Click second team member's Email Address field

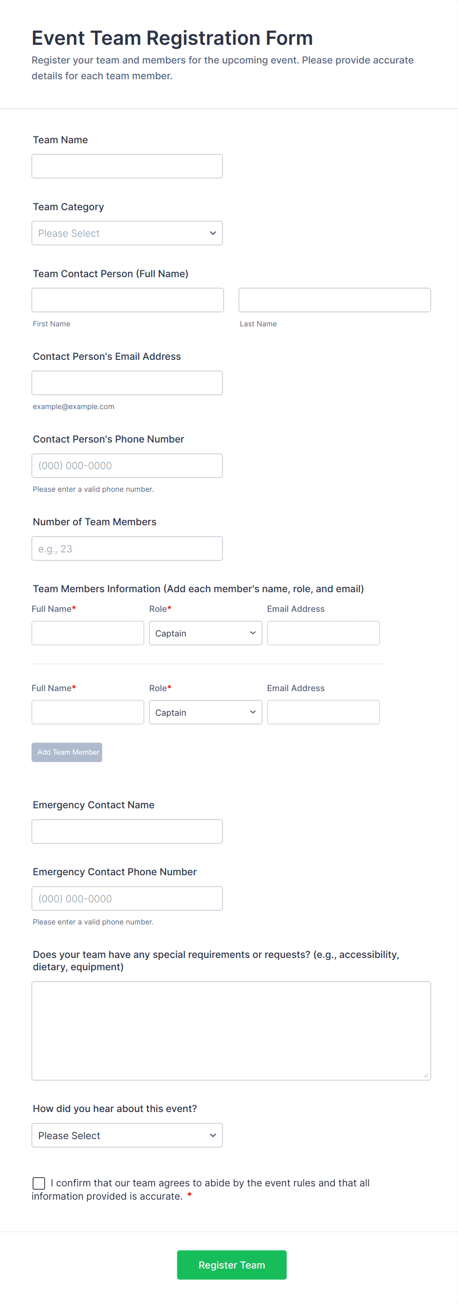323,712
